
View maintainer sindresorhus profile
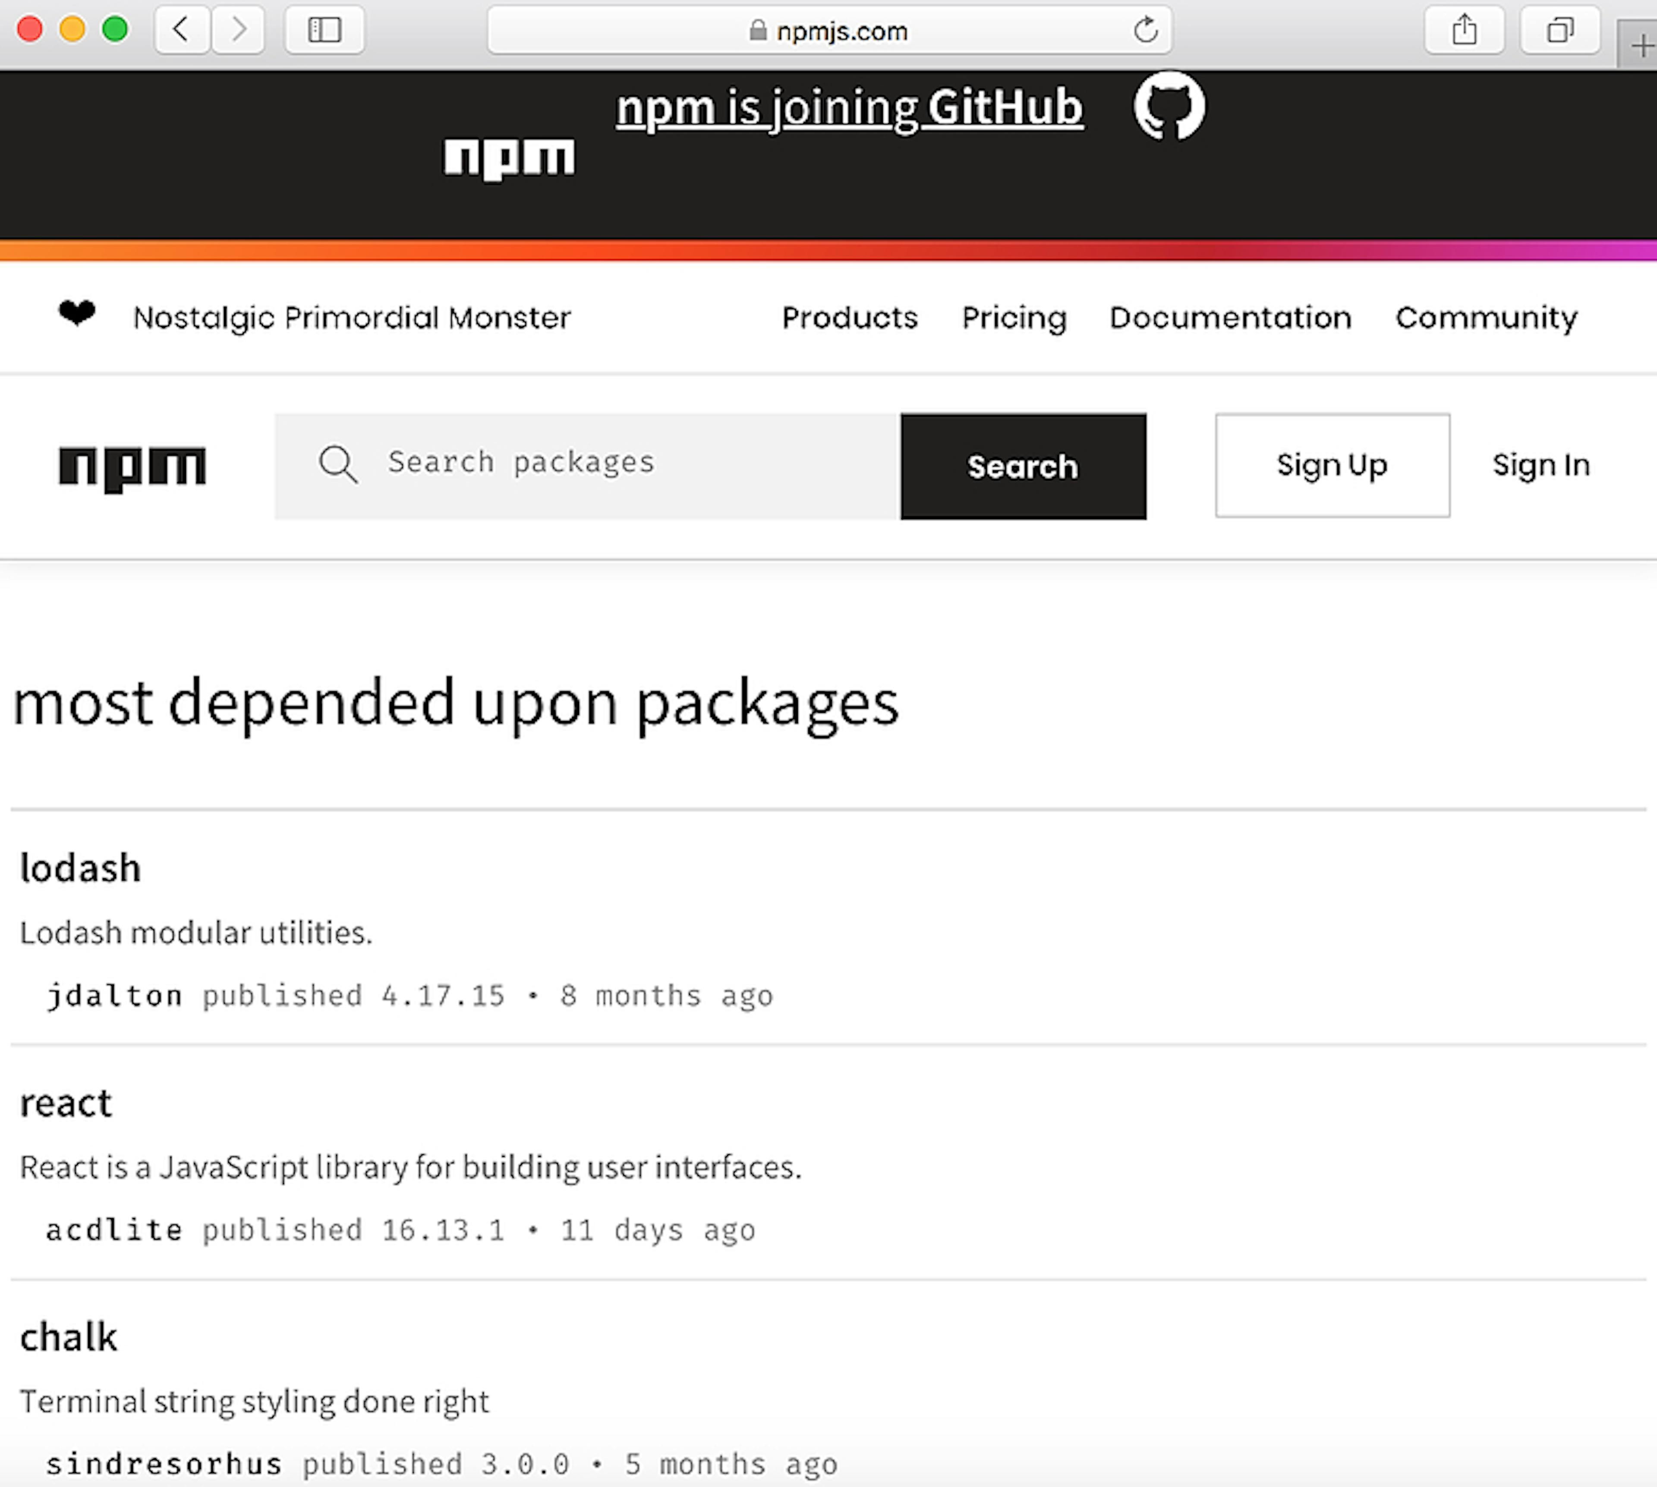click(164, 1462)
